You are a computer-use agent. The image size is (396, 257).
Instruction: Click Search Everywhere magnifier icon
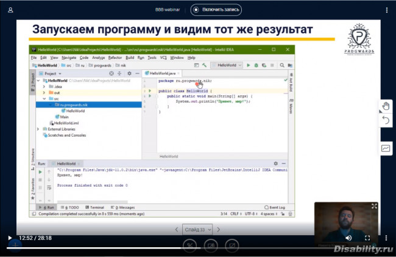pyautogui.click(x=282, y=65)
